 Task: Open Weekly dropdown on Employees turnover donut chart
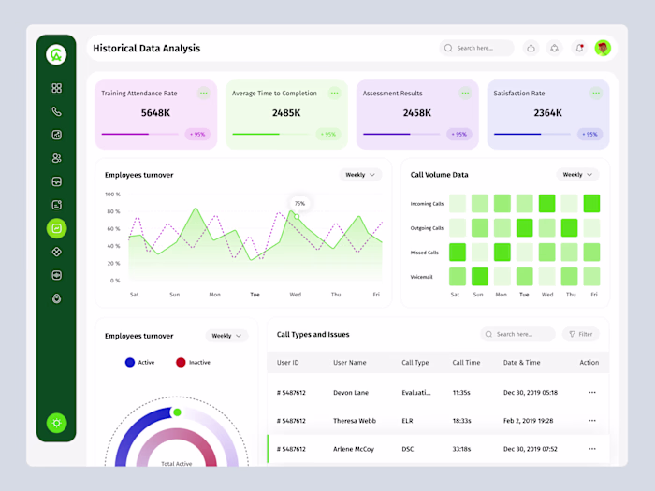coord(226,336)
